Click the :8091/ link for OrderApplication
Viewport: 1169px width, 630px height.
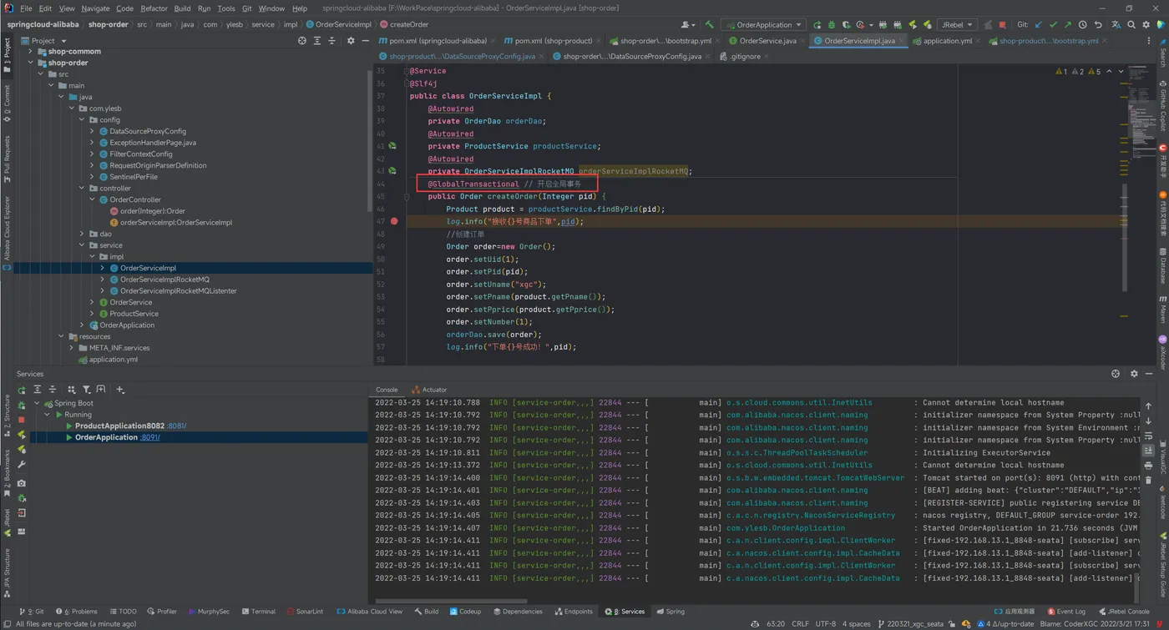(x=150, y=437)
